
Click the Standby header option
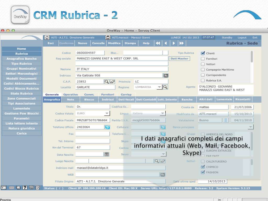point(227,38)
